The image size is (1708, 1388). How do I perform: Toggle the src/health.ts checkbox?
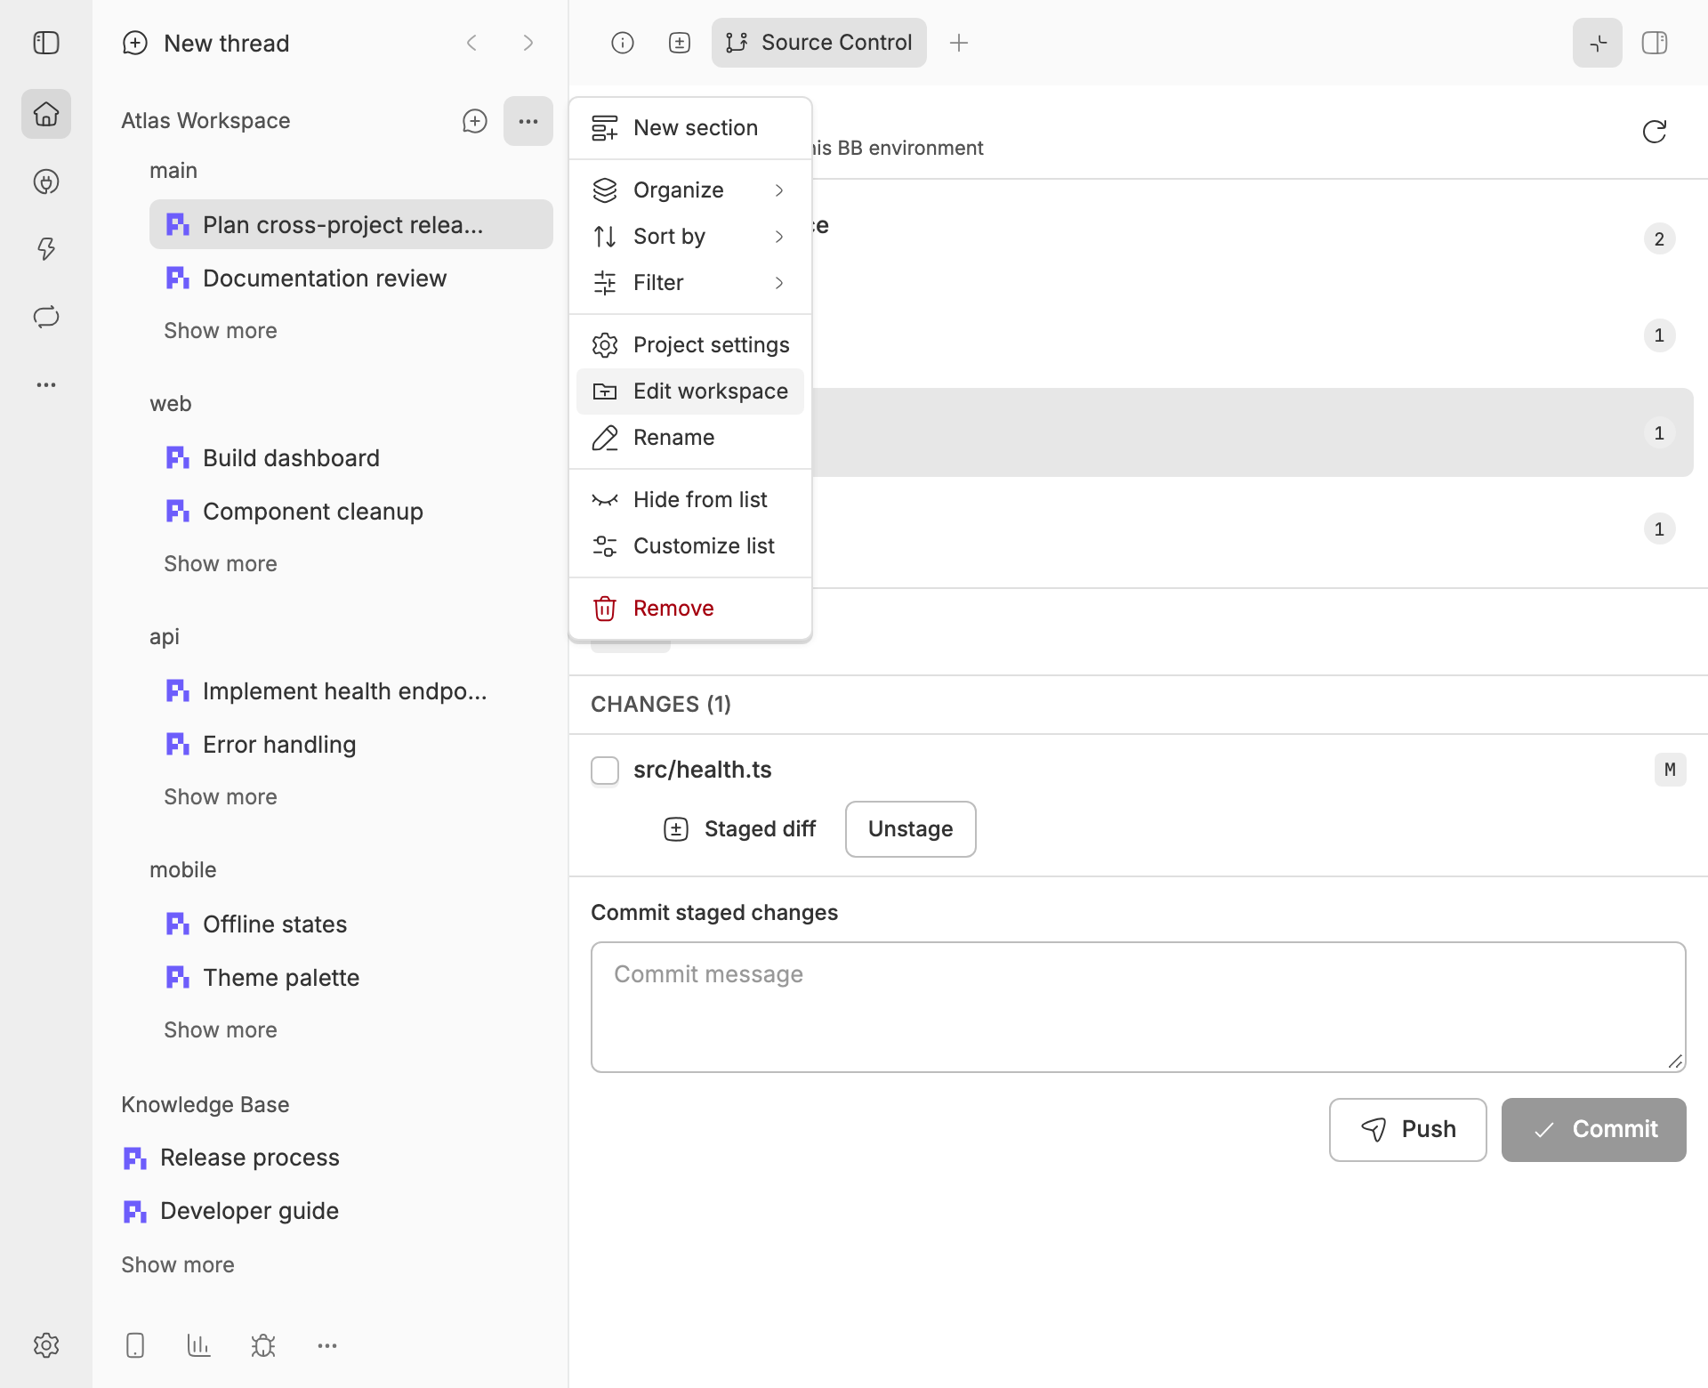(x=605, y=771)
